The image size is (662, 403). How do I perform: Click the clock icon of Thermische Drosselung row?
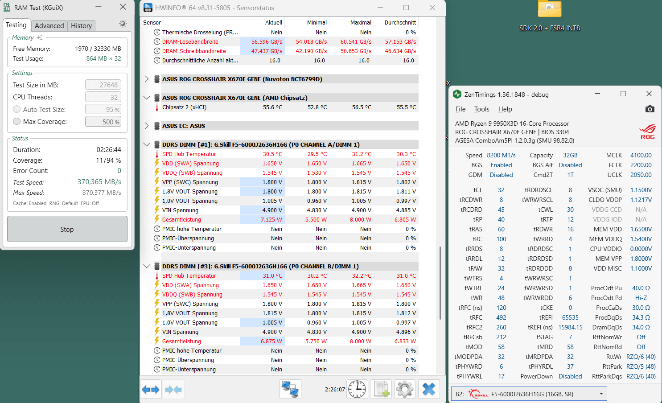(x=156, y=32)
